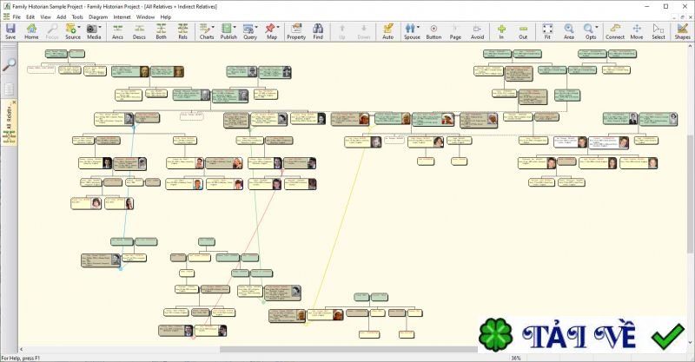The image size is (695, 362).
Task: Toggle the Button expansion display
Action: point(434,31)
